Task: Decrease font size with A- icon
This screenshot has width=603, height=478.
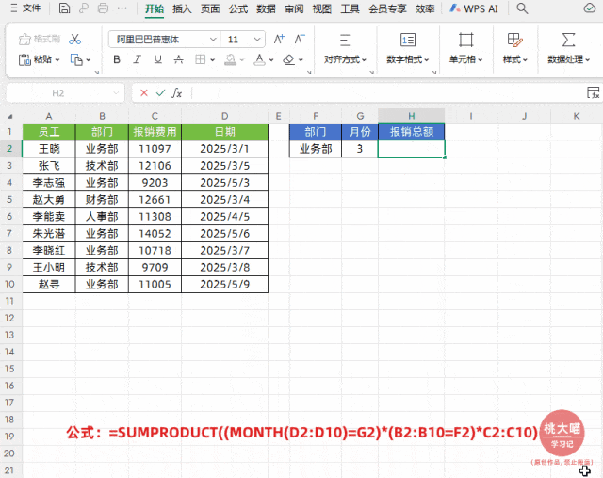Action: click(x=300, y=39)
